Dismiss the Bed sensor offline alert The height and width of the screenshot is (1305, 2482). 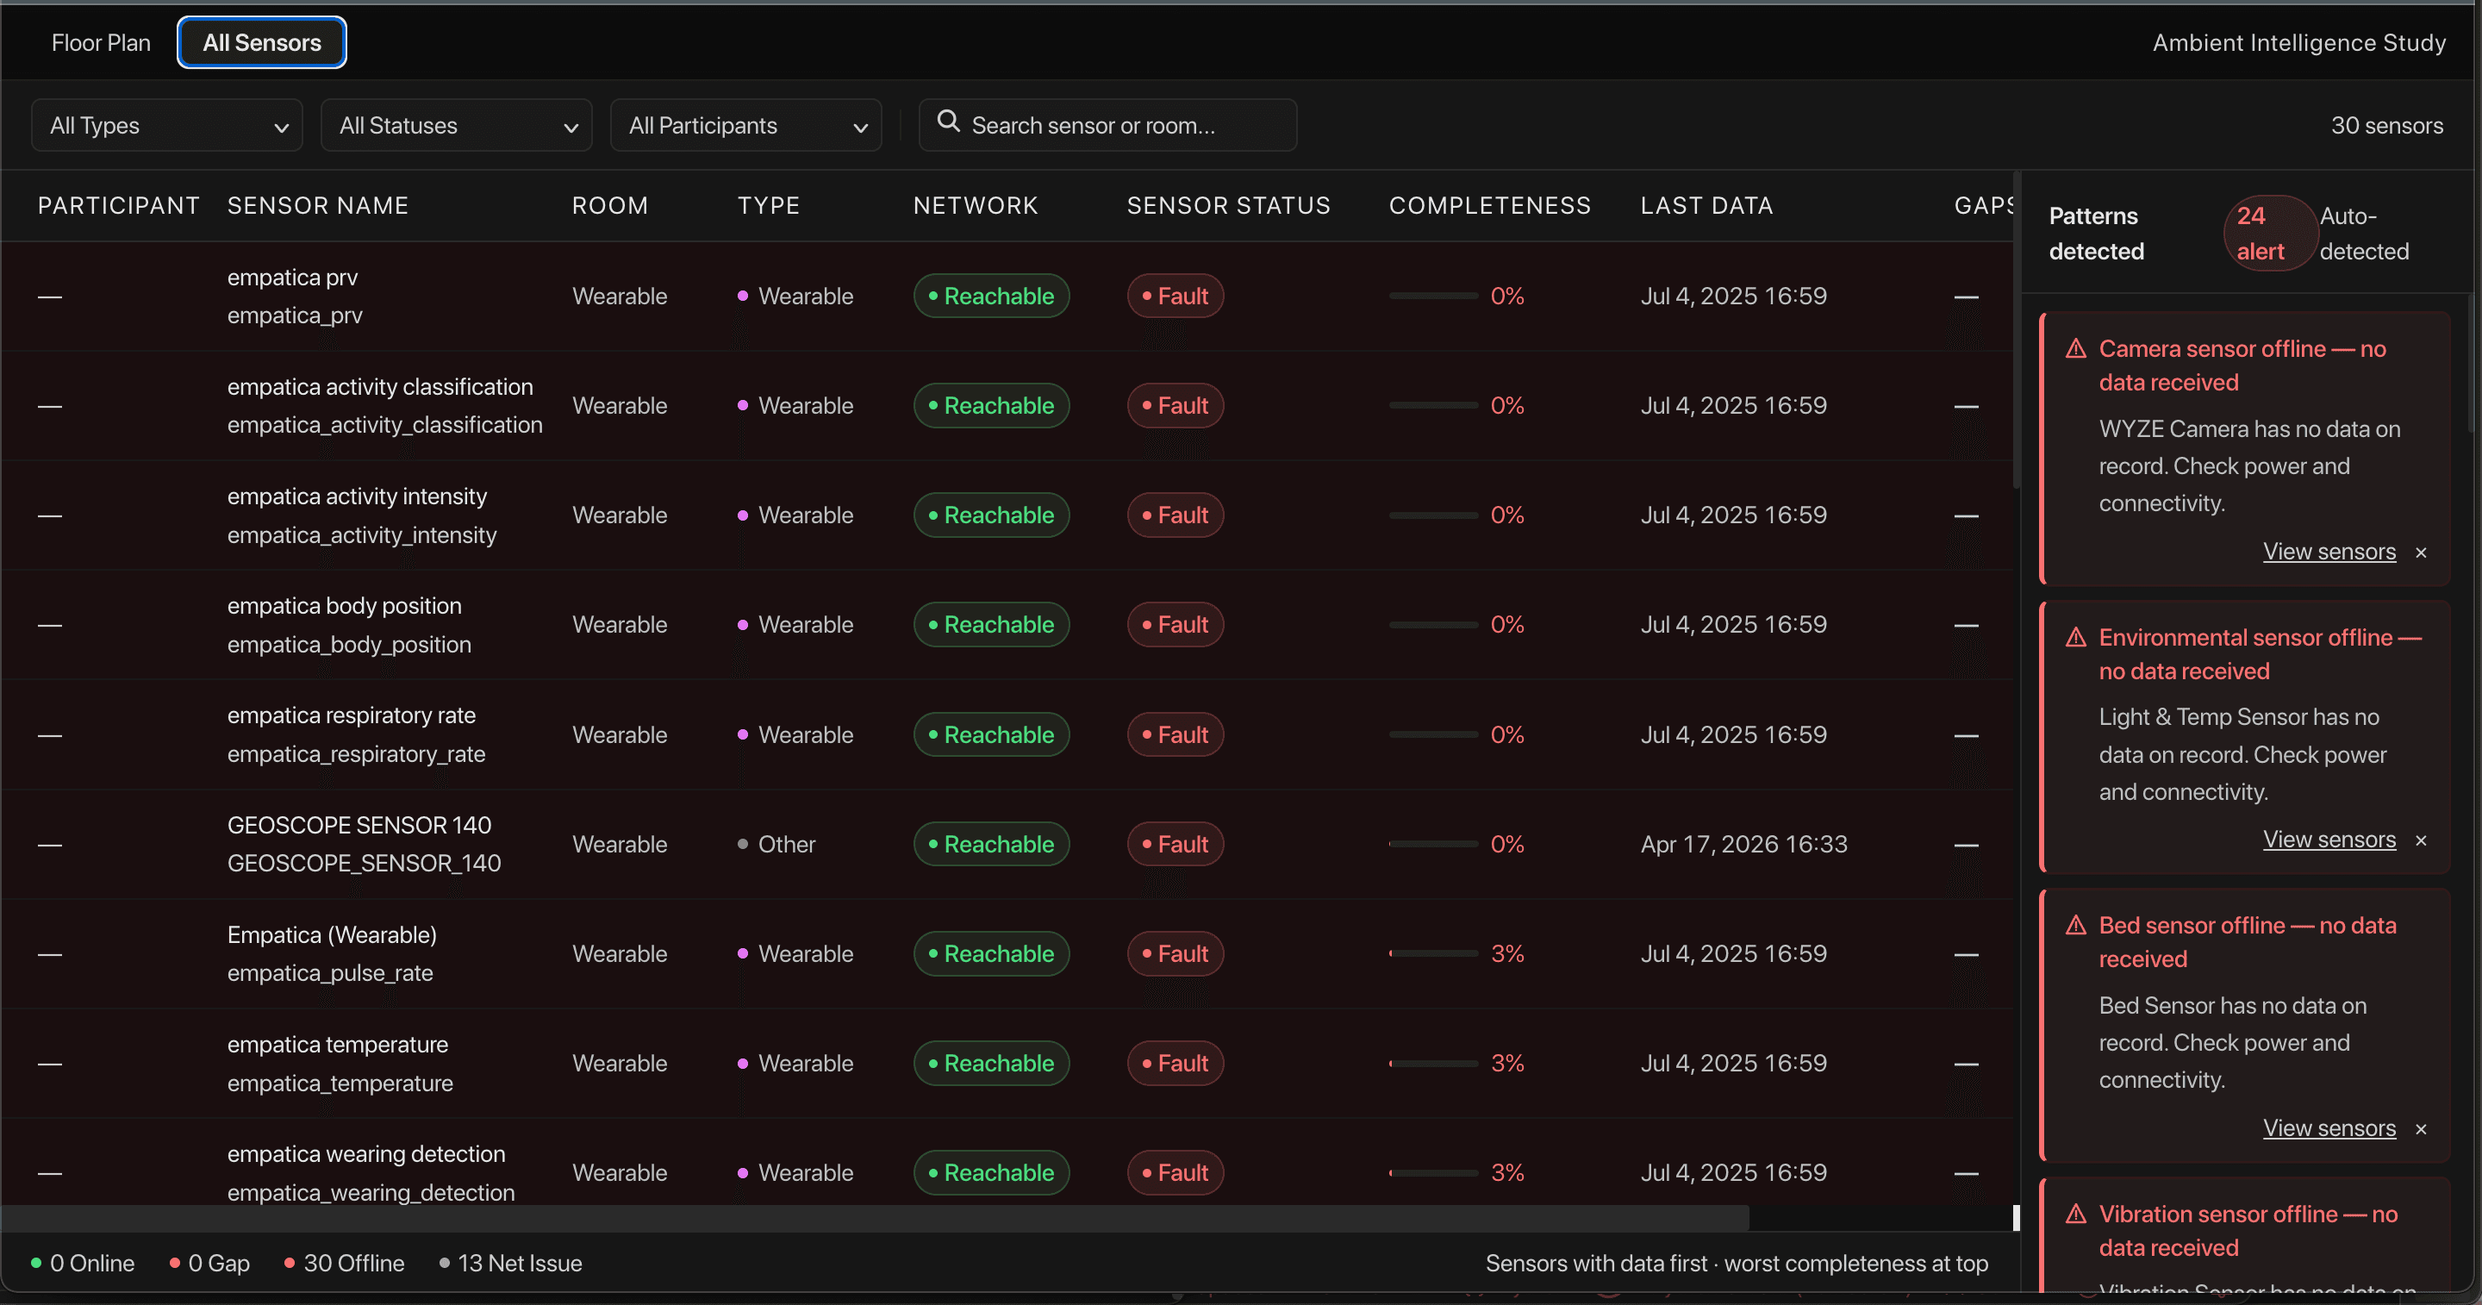tap(2422, 1128)
